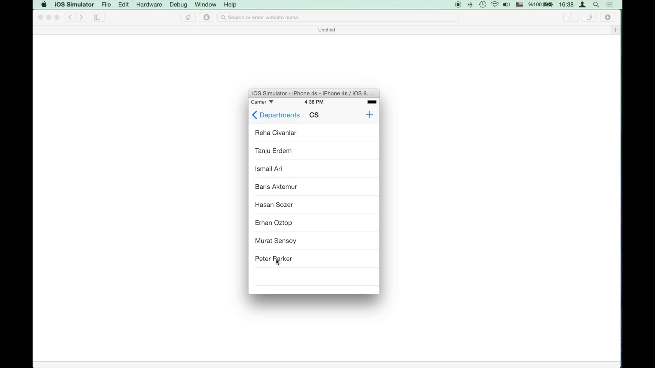Click the Safari Reader/shield button

(207, 17)
